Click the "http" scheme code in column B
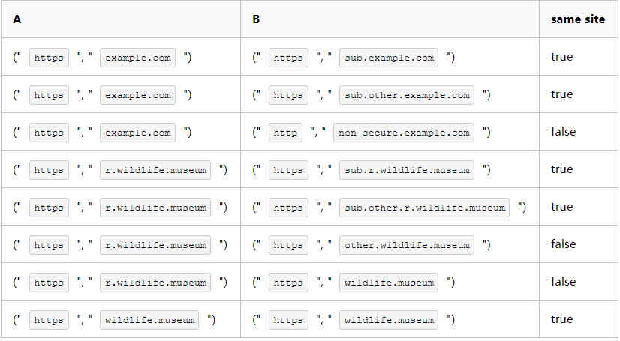 [285, 133]
